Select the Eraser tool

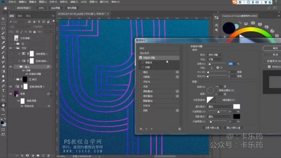(x=3, y=66)
